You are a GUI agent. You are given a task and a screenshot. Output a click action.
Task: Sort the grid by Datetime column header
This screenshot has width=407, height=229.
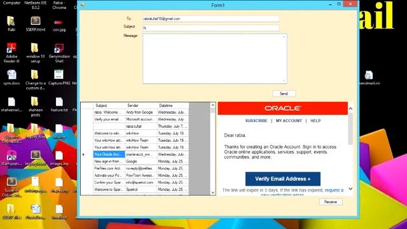[x=173, y=106]
